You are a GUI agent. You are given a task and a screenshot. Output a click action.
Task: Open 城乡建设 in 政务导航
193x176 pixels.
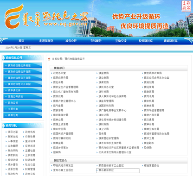(x=13, y=164)
